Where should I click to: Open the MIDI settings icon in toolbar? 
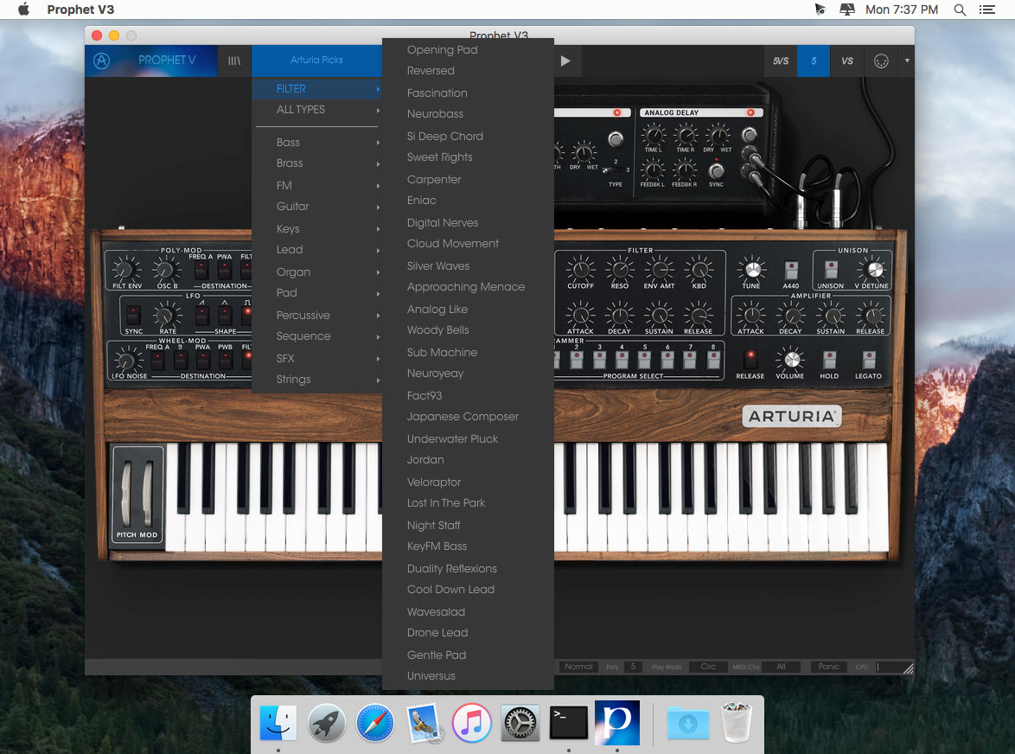(881, 61)
